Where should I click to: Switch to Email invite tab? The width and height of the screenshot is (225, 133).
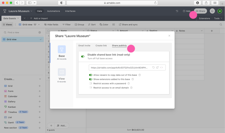pos(84,45)
